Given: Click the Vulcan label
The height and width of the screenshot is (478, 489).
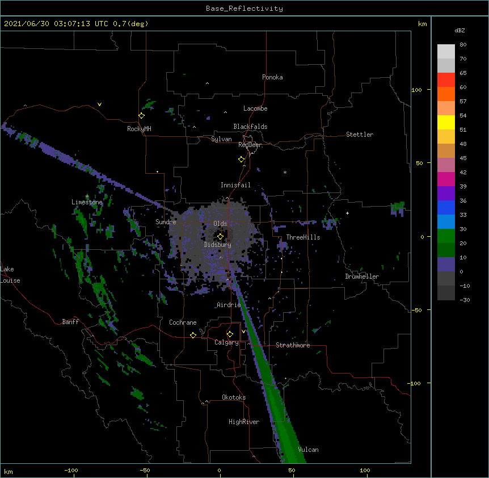Looking at the screenshot, I should (308, 450).
